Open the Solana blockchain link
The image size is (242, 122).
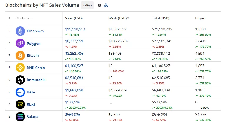click(x=32, y=117)
